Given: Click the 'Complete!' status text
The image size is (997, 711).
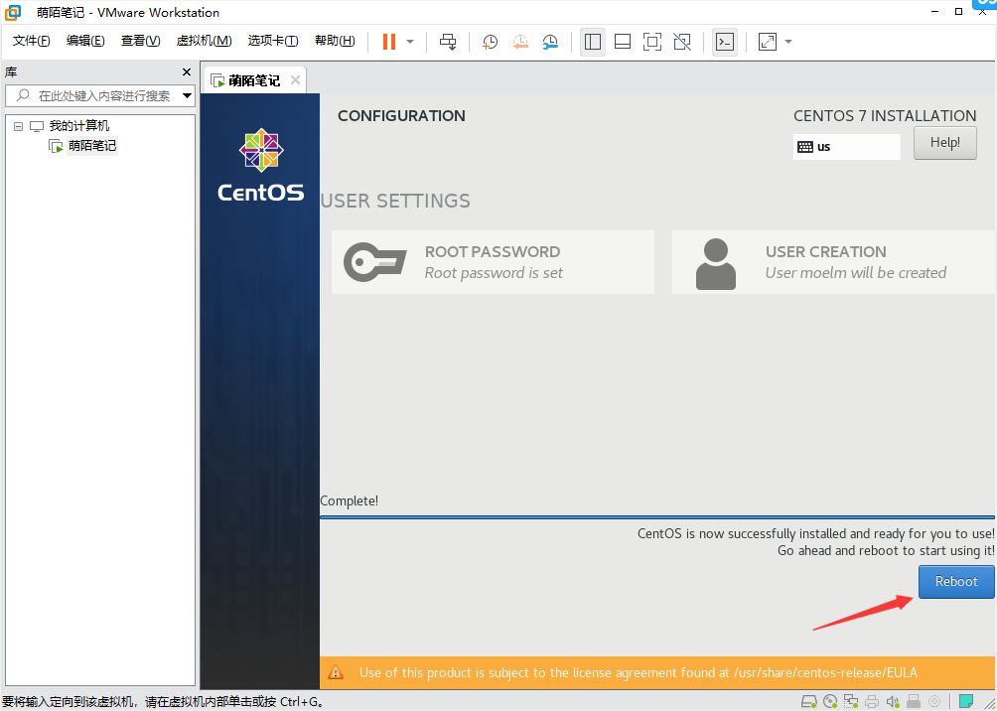Looking at the screenshot, I should click(x=350, y=500).
